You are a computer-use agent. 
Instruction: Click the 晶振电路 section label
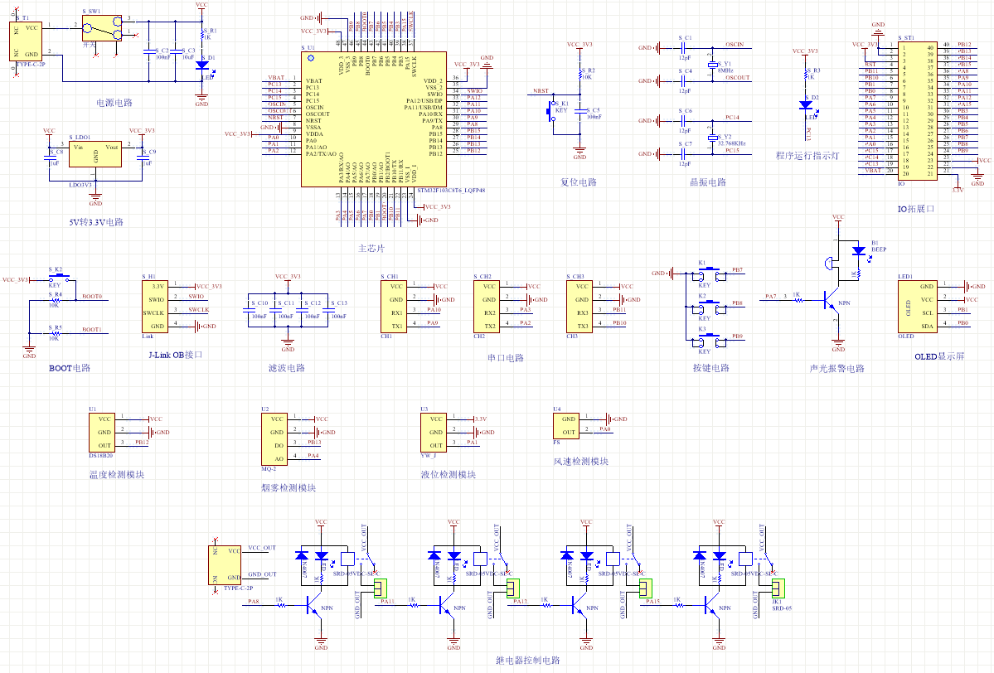coord(708,182)
